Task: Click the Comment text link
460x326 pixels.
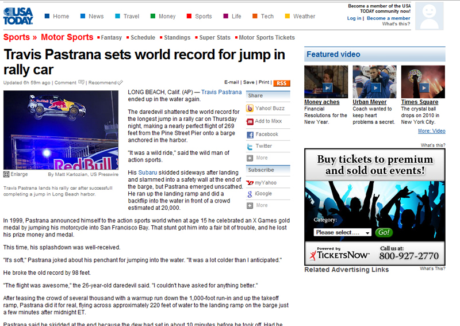Action: pyautogui.click(x=65, y=83)
